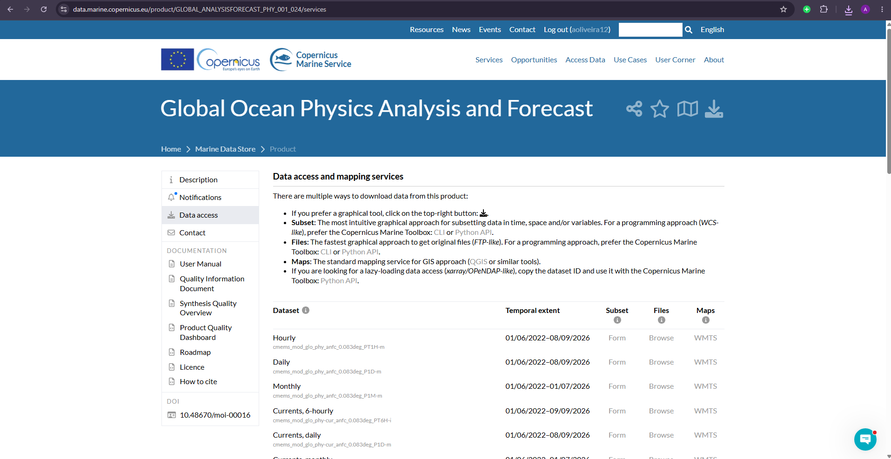
Task: Click the DOI card icon
Action: point(172,415)
